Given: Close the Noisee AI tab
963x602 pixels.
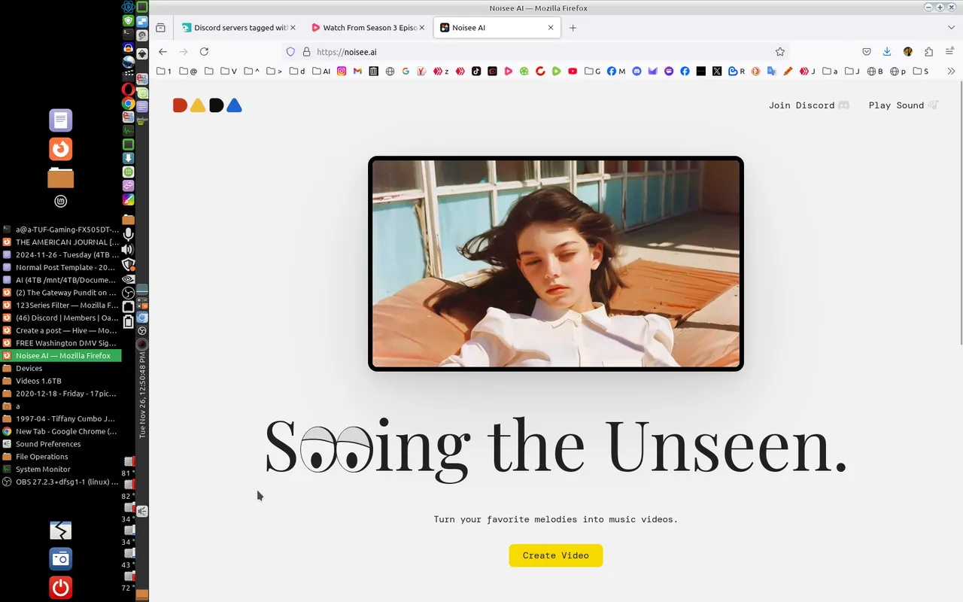Looking at the screenshot, I should pos(551,28).
